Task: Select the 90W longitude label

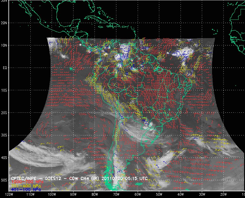Action: pyautogui.click(x=73, y=195)
